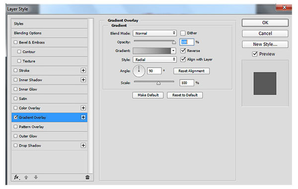The image size is (298, 189).
Task: Click plus icon beside Color Overlay
Action: (x=83, y=108)
